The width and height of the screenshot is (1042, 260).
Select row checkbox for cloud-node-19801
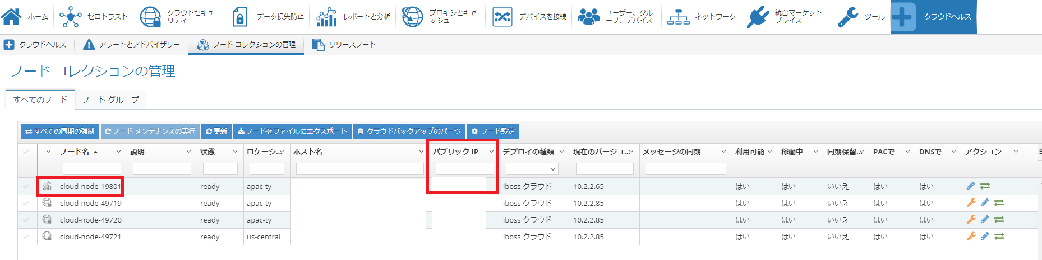(26, 186)
